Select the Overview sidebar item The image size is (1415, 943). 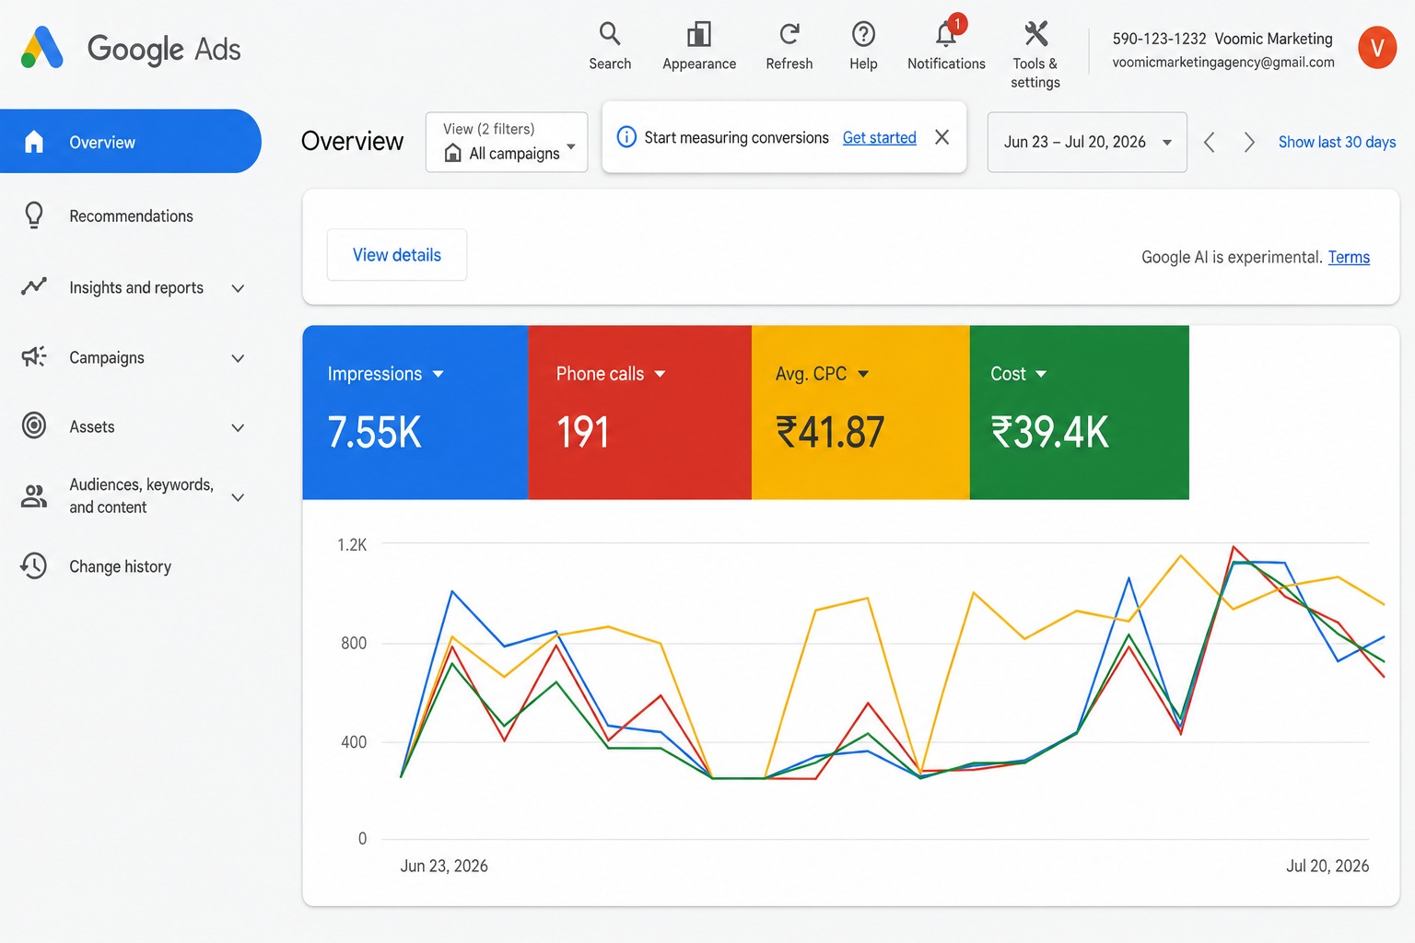[x=131, y=141]
